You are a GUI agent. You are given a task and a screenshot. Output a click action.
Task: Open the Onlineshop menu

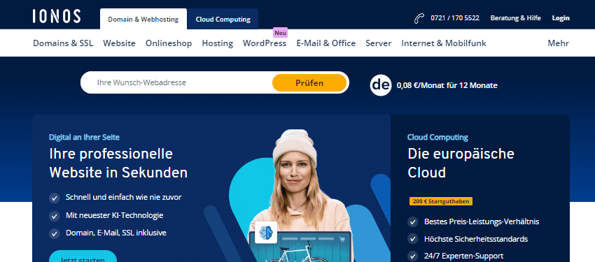click(x=169, y=43)
